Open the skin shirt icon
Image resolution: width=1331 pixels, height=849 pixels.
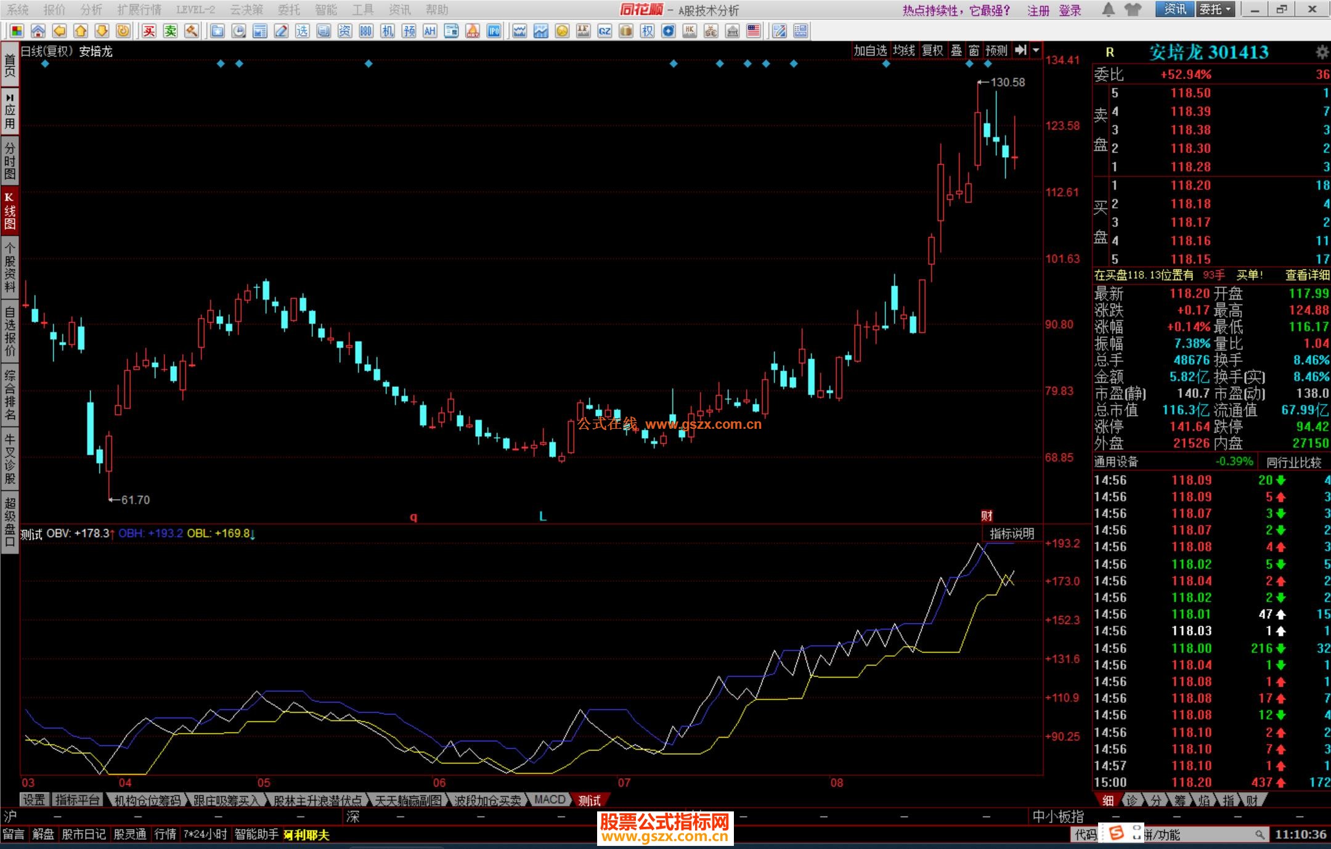pos(1132,9)
